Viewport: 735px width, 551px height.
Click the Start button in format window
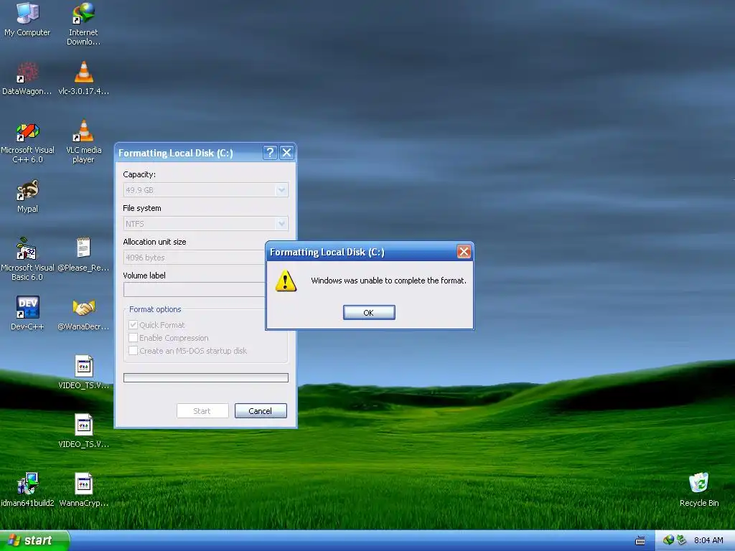[x=202, y=411]
